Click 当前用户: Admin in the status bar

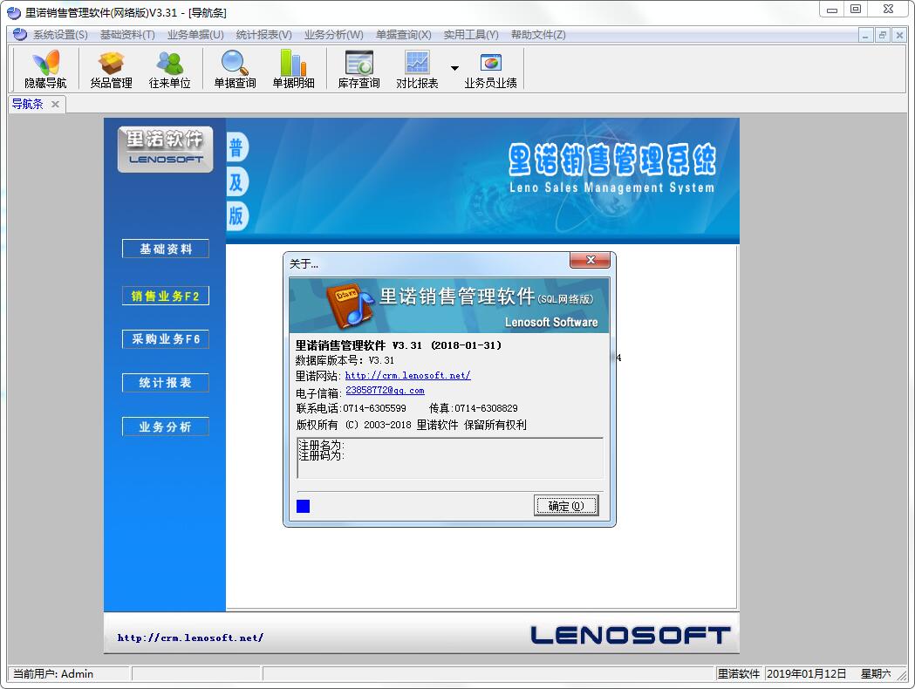click(x=53, y=674)
